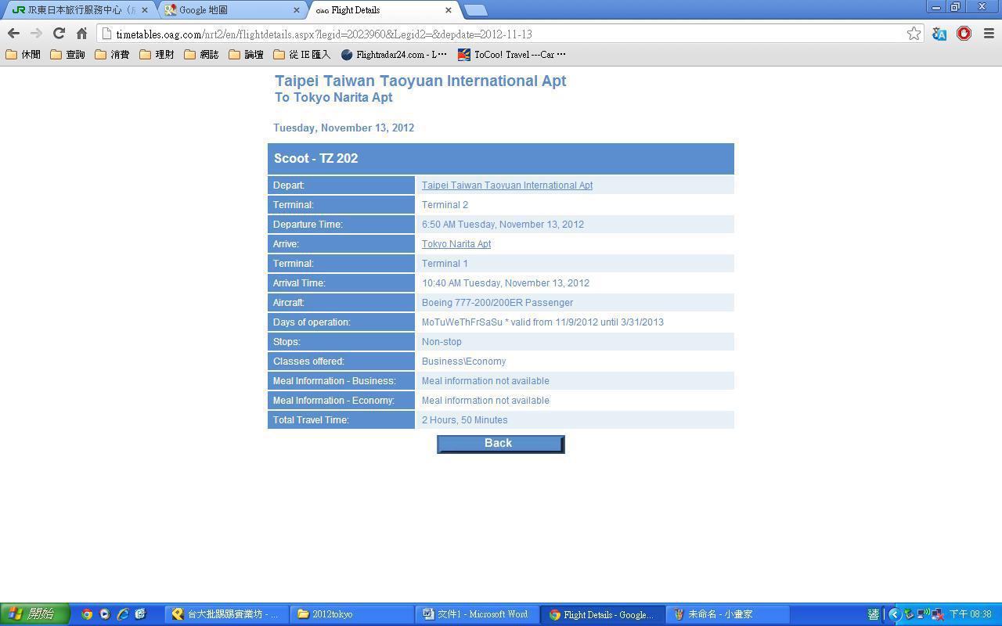Open the wireless network tray icon

click(923, 614)
